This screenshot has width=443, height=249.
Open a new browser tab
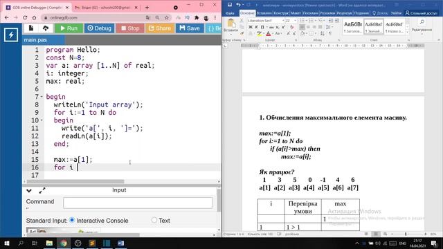click(x=147, y=8)
